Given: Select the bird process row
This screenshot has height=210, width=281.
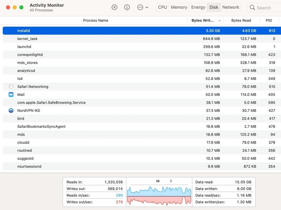Looking at the screenshot, I should pyautogui.click(x=142, y=118).
